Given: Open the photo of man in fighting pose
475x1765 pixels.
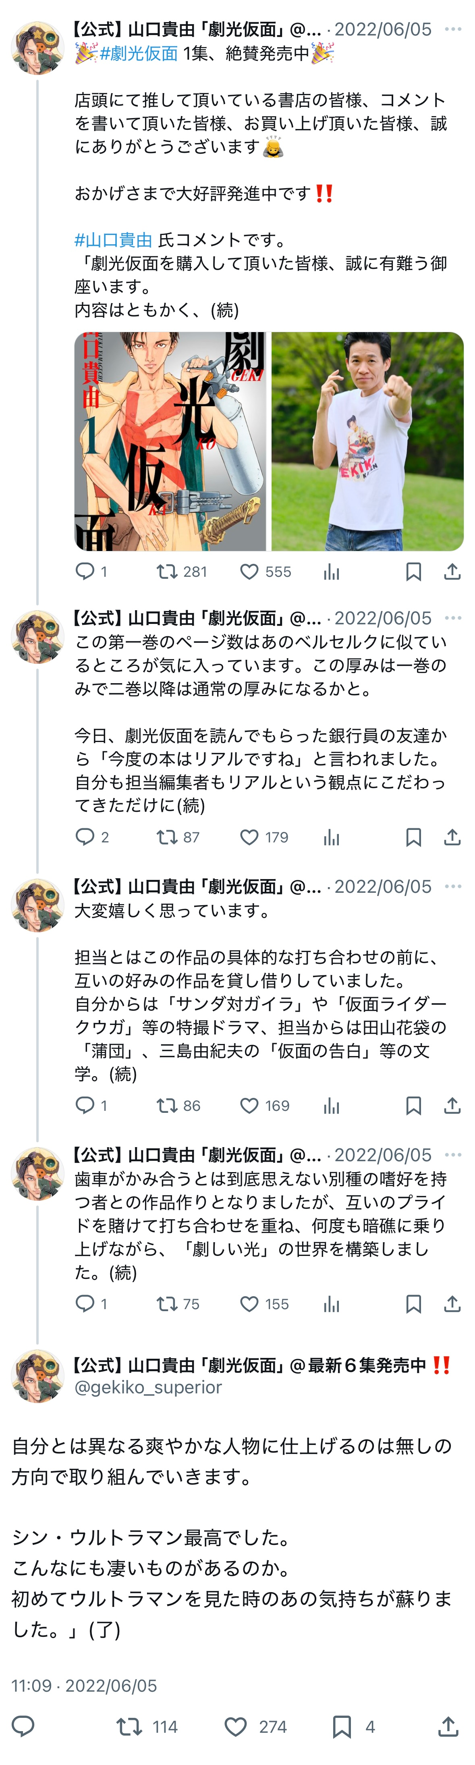Looking at the screenshot, I should (x=367, y=441).
